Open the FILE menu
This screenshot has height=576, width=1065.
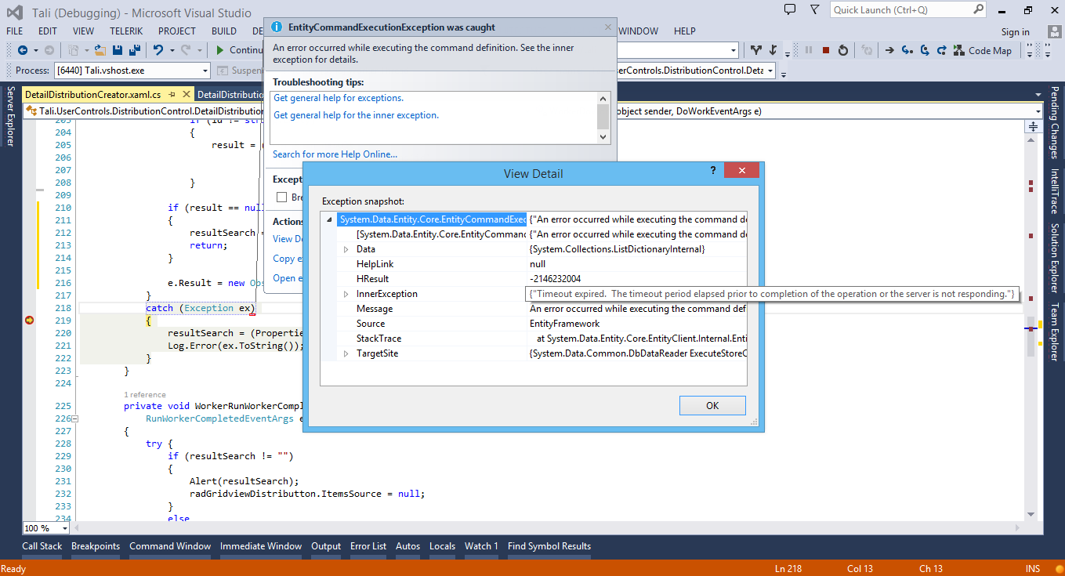(x=15, y=31)
